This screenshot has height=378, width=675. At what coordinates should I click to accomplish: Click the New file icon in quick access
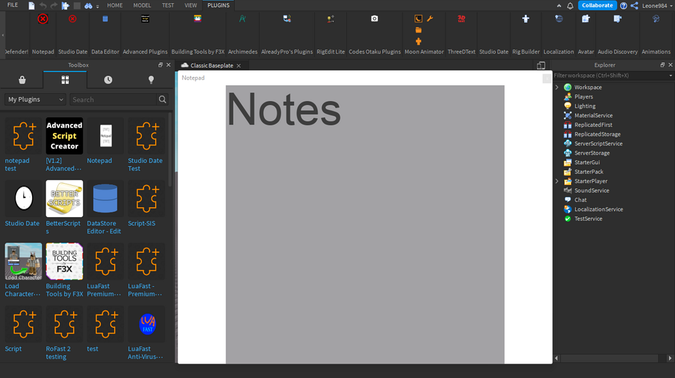pyautogui.click(x=31, y=6)
